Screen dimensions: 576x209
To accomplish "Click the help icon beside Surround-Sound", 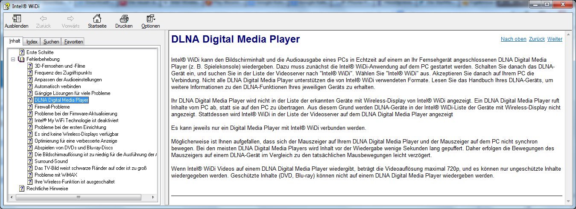I will point(30,161).
